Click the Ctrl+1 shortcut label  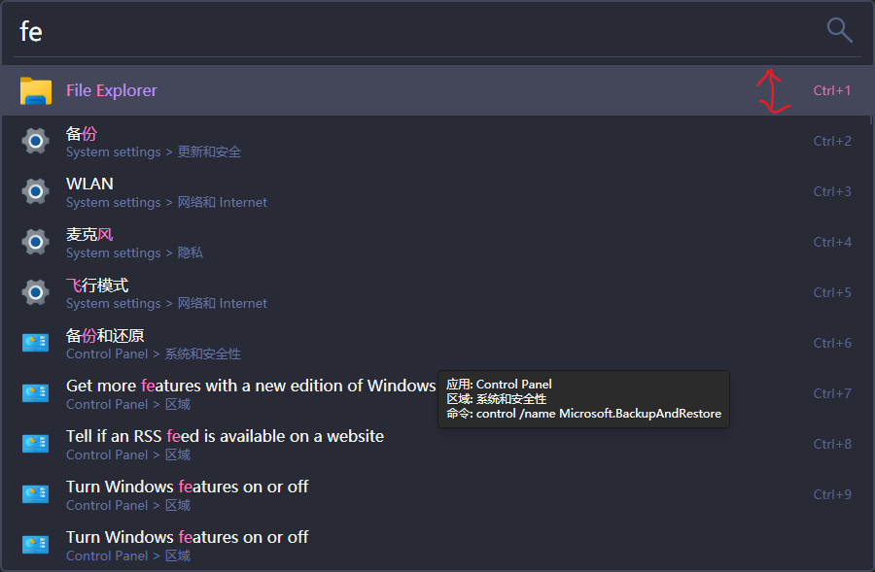point(832,90)
